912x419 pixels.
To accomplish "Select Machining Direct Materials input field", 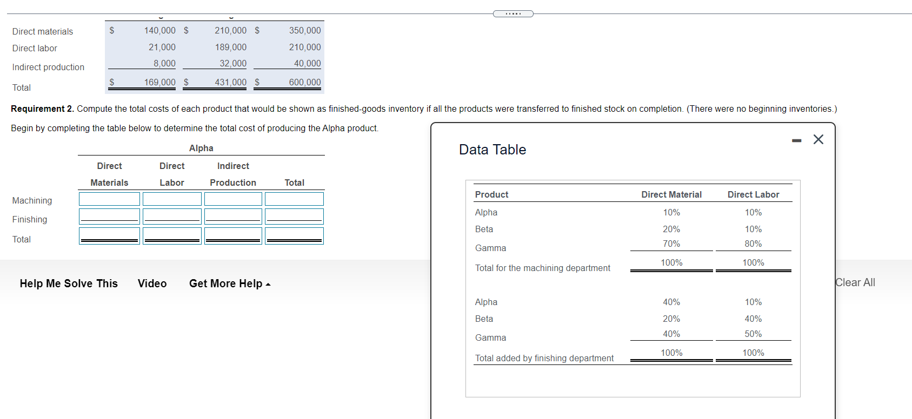I will (109, 199).
